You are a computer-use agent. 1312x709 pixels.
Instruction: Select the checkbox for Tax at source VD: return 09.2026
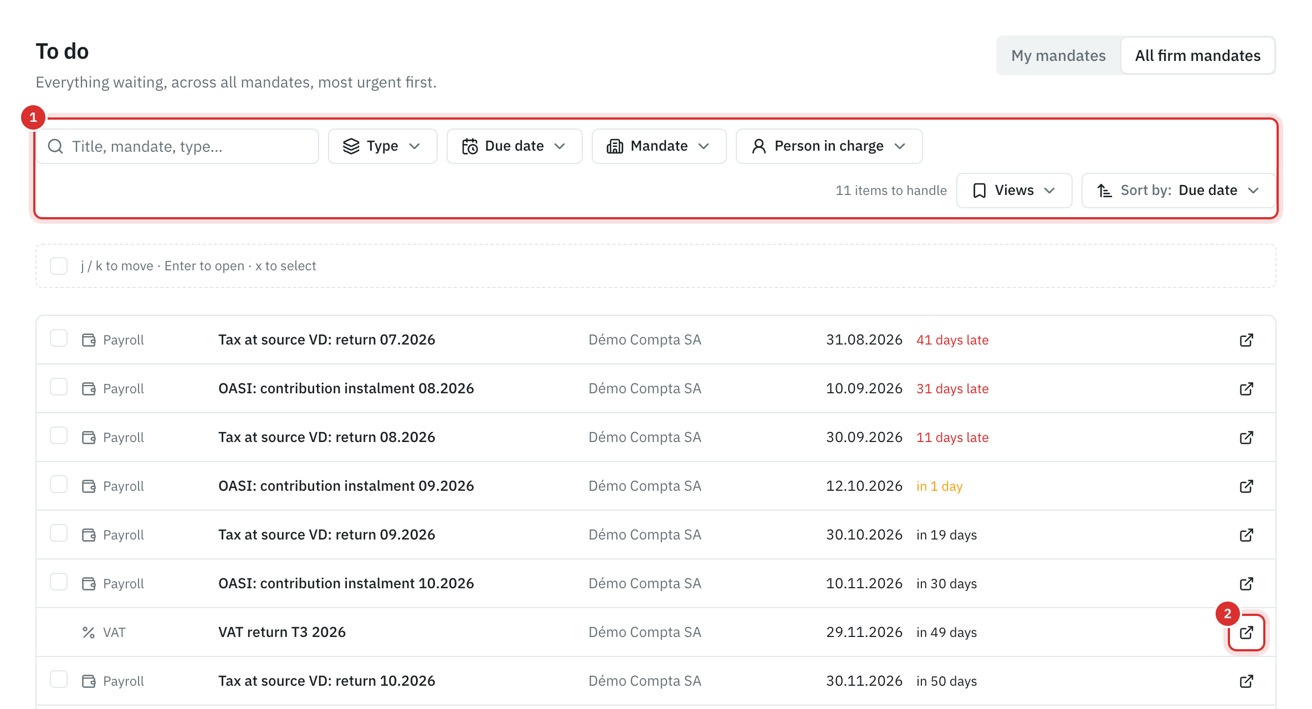point(59,533)
